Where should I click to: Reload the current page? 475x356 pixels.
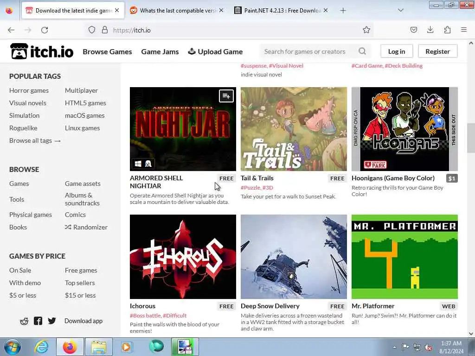click(x=45, y=30)
